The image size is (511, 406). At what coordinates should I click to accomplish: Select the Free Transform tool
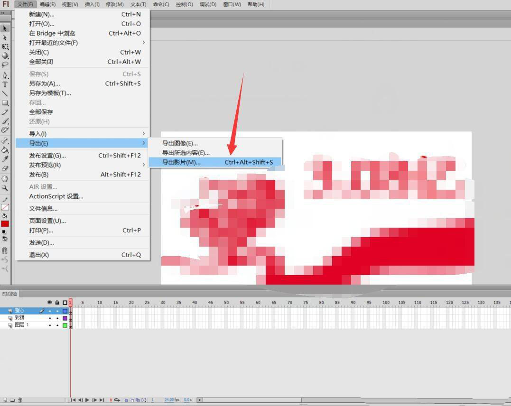pos(5,46)
